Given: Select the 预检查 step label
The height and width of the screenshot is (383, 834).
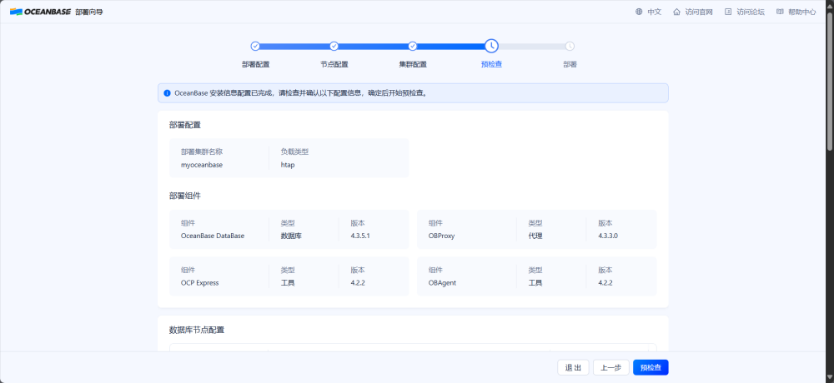Looking at the screenshot, I should coord(491,64).
